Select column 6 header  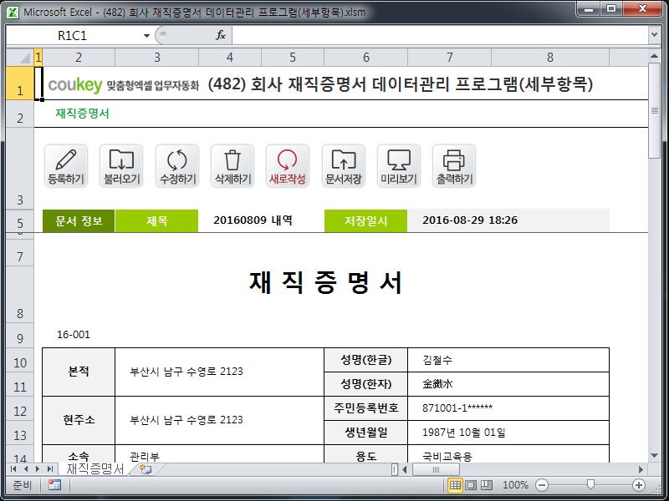pyautogui.click(x=366, y=58)
